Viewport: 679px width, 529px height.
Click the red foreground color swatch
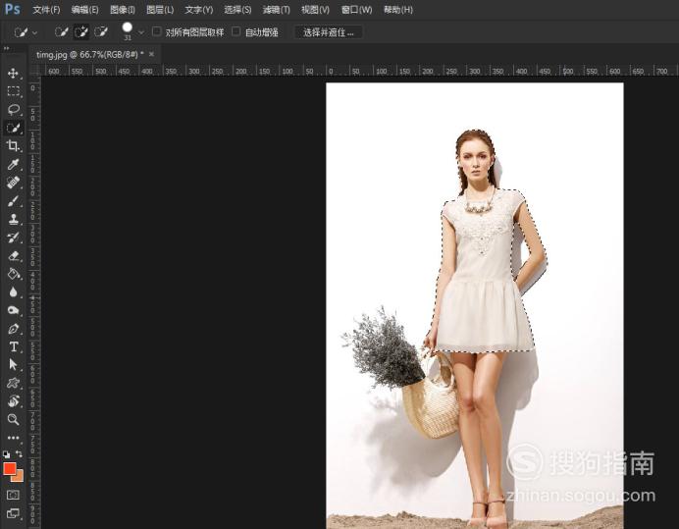10,468
